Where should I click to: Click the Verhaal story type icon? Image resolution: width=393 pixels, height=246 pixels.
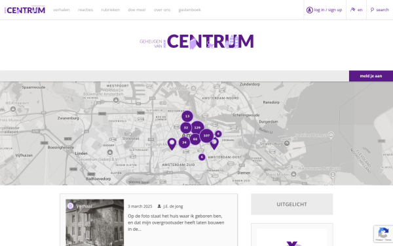(71, 206)
